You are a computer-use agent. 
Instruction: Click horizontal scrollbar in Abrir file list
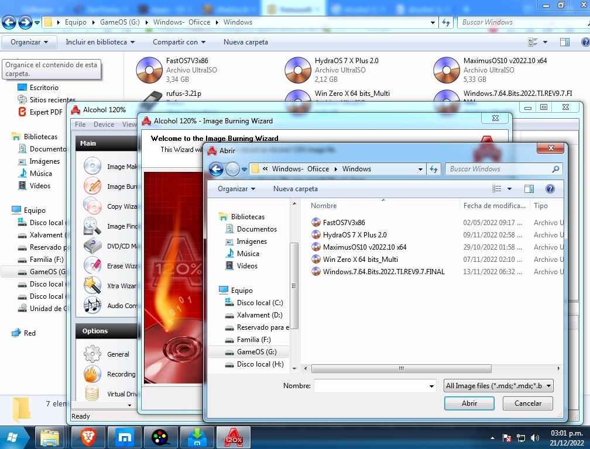coord(402,368)
